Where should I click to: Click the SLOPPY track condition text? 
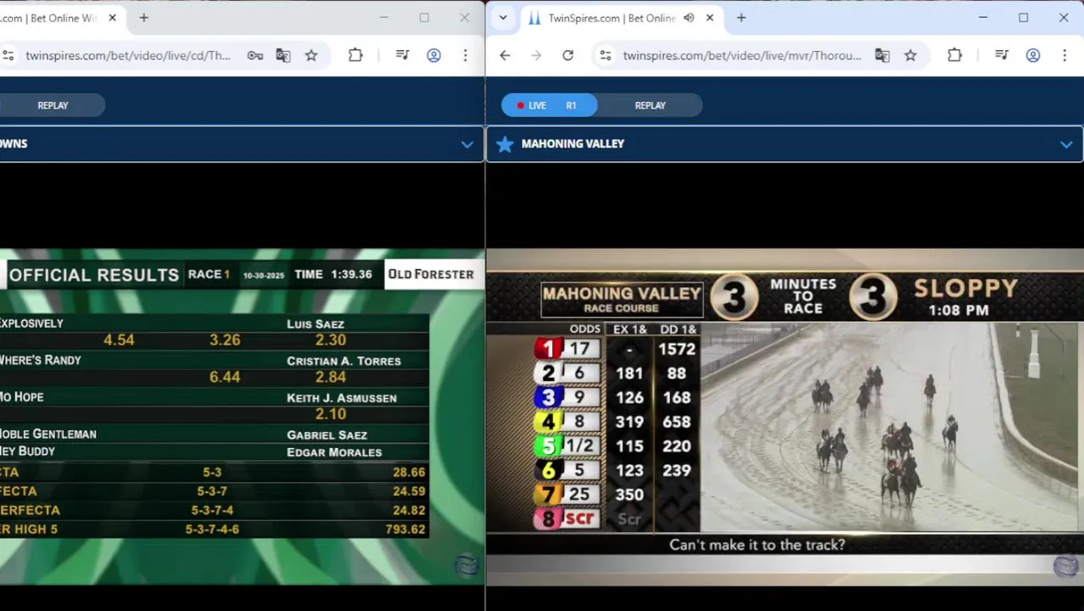coord(965,289)
